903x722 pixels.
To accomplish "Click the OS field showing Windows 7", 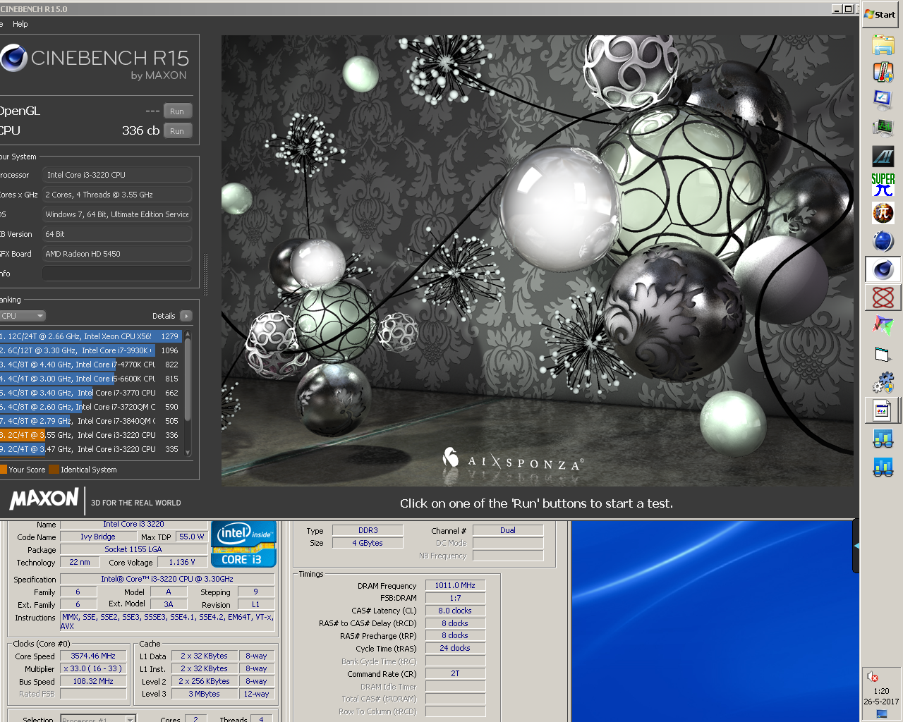I will (x=117, y=214).
